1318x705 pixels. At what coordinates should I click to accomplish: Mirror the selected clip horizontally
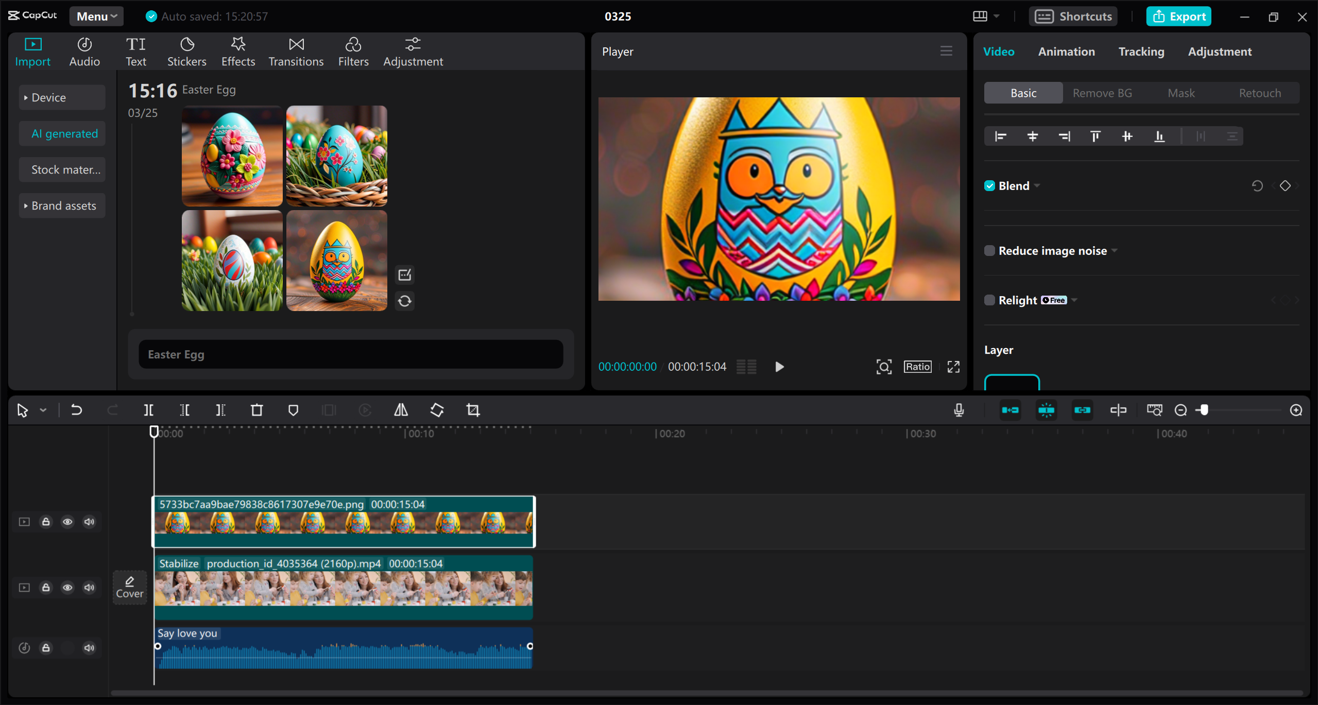pos(401,410)
